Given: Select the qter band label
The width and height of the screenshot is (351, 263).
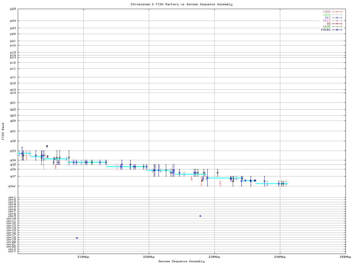Looking at the screenshot, I should click(13, 187).
